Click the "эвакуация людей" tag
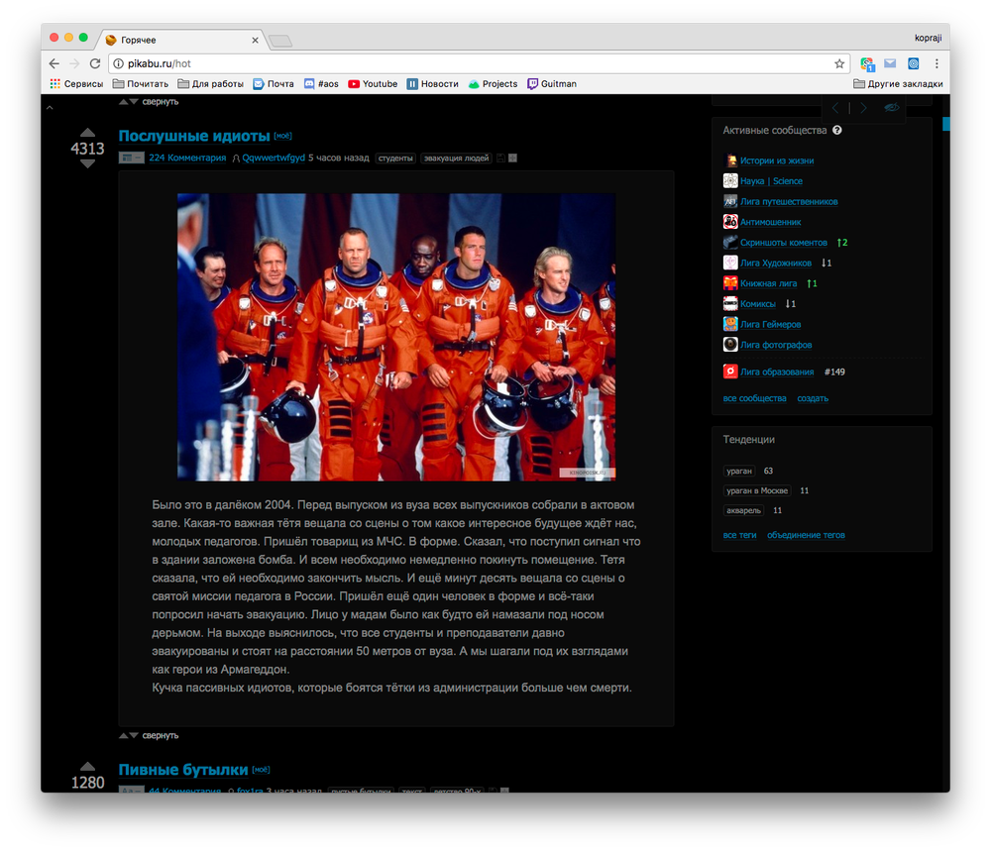The width and height of the screenshot is (991, 851). (x=456, y=158)
